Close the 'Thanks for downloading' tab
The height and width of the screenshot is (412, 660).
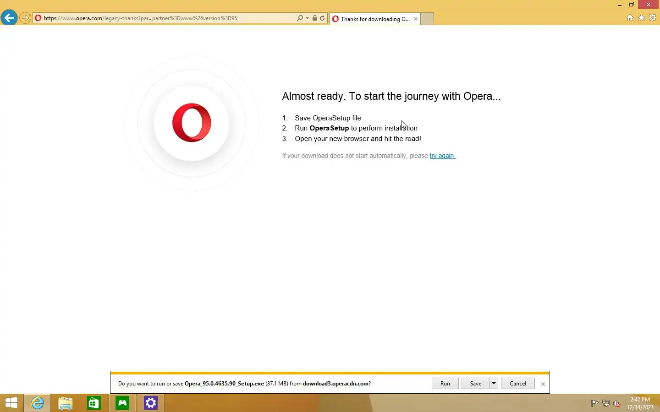(x=416, y=19)
